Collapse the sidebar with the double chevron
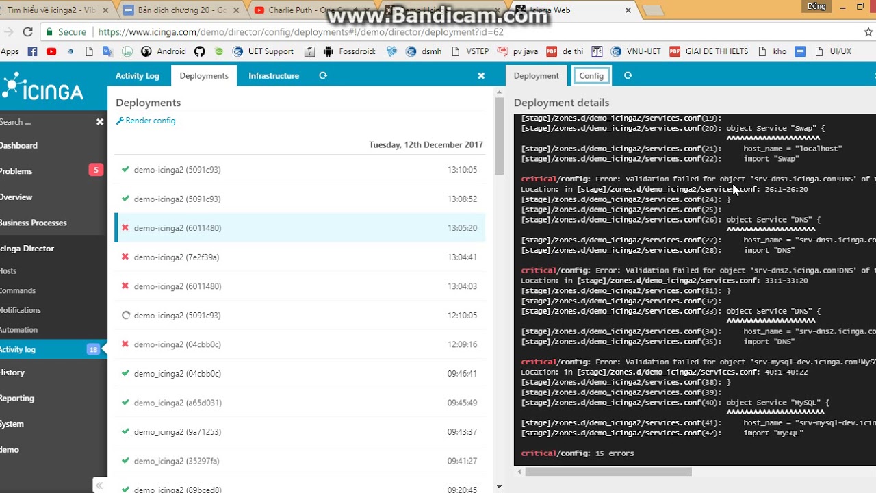This screenshot has height=493, width=876. pyautogui.click(x=99, y=485)
